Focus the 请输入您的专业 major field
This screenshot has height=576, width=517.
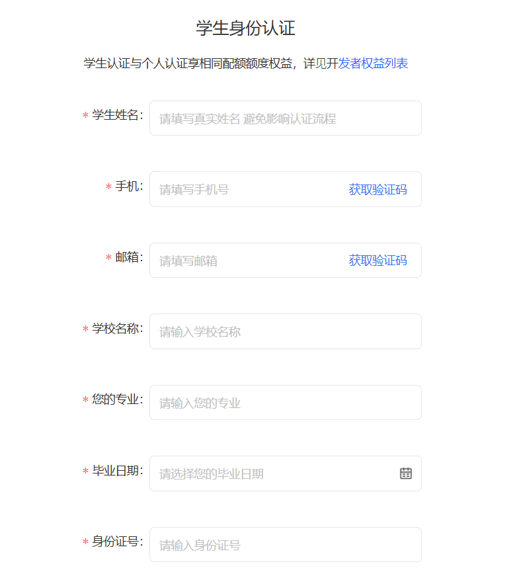pos(286,402)
